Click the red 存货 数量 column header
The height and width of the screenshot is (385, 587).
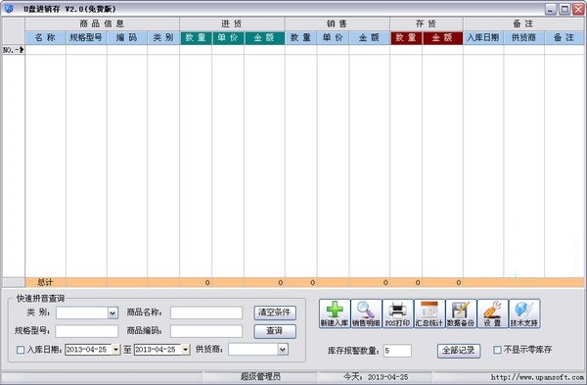406,38
